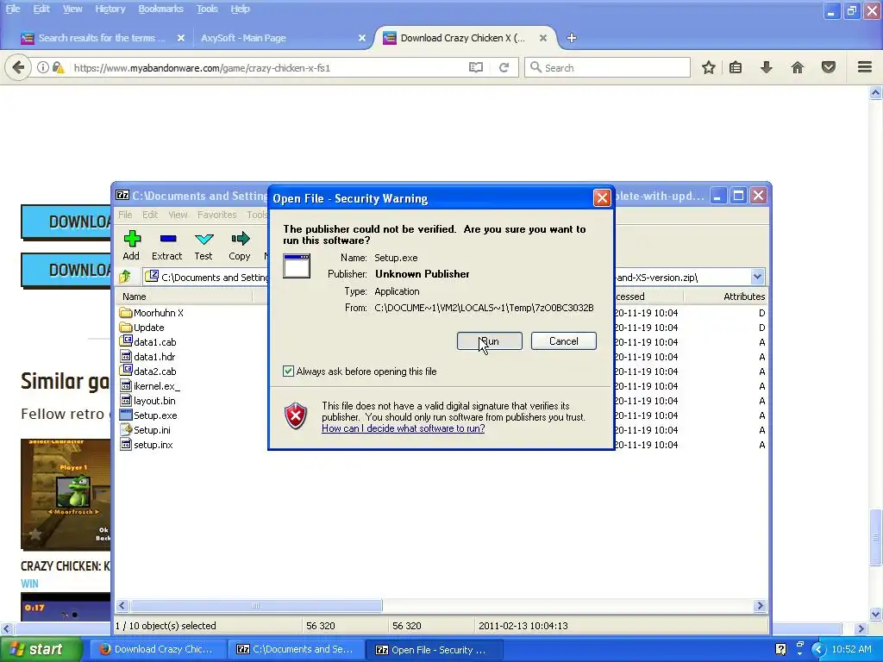Click the help icon in system tray
The width and height of the screenshot is (883, 662).
point(780,649)
